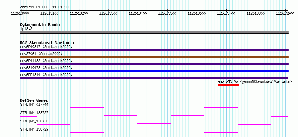This screenshot has height=137, width=298.
Task: Open transcript ST7L|NM_138727 label
Action: [x=34, y=113]
